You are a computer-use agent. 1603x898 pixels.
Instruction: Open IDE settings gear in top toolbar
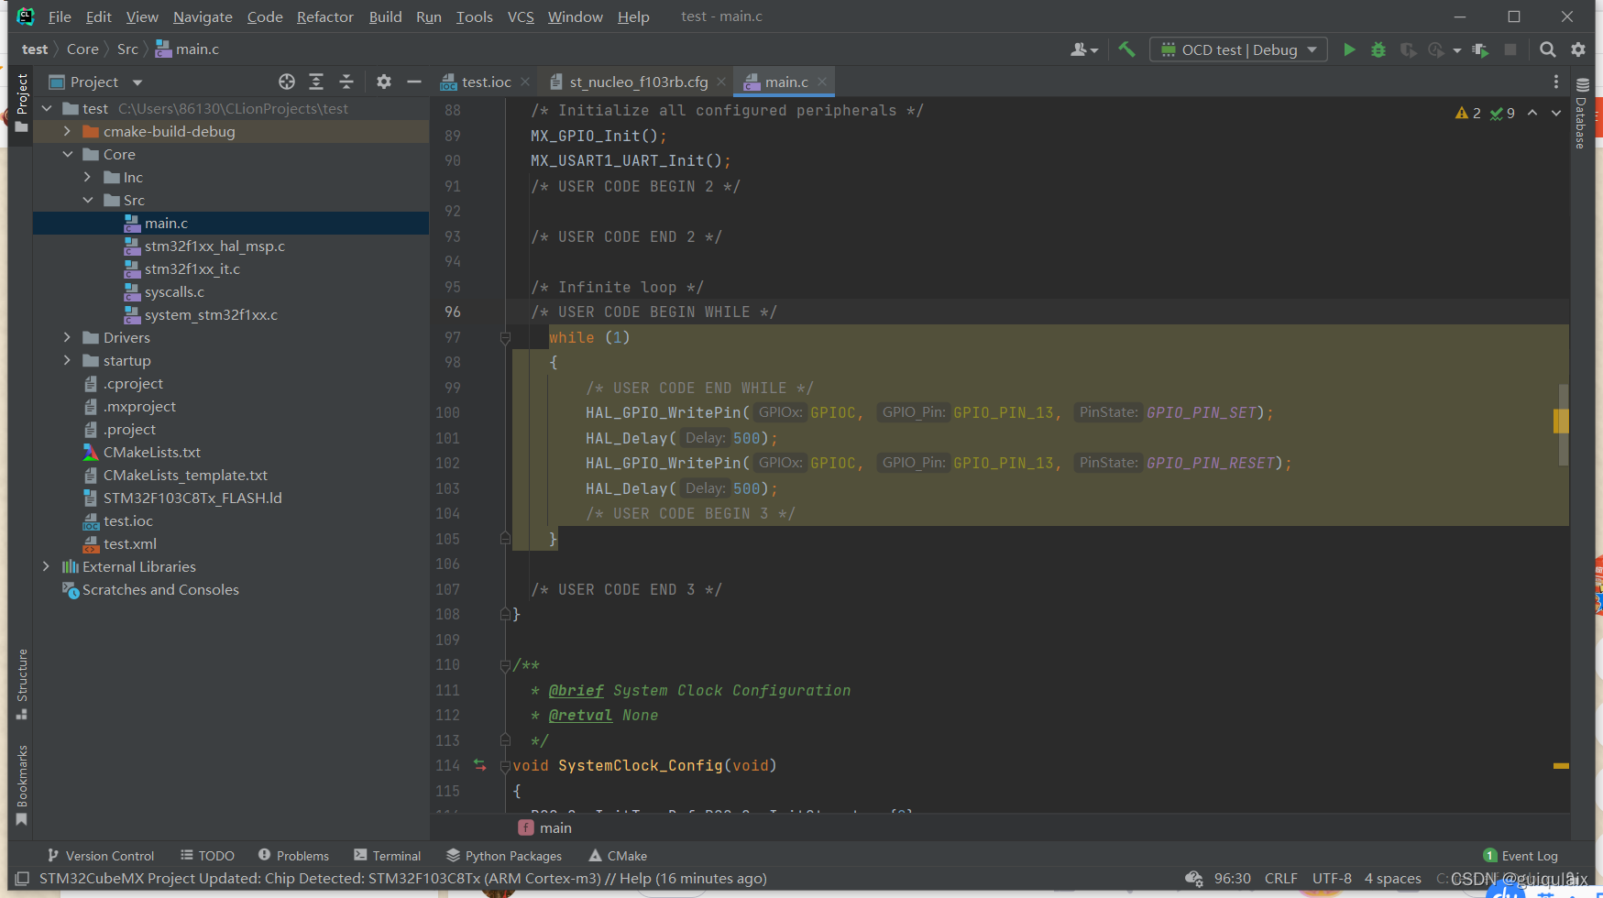coord(1578,49)
